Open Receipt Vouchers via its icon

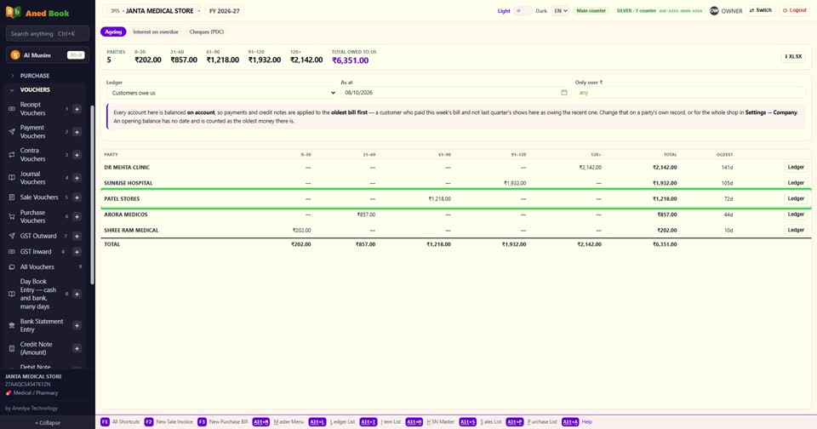click(x=12, y=109)
